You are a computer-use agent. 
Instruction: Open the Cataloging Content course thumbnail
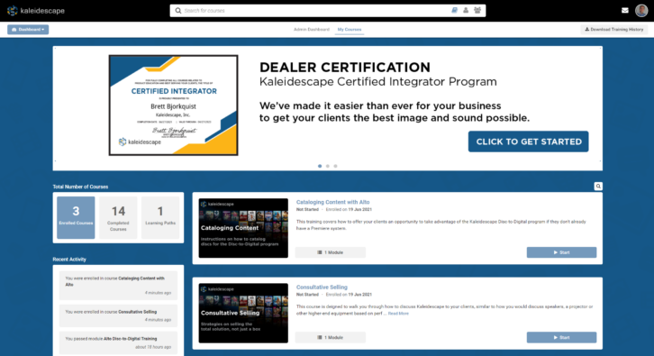243,228
